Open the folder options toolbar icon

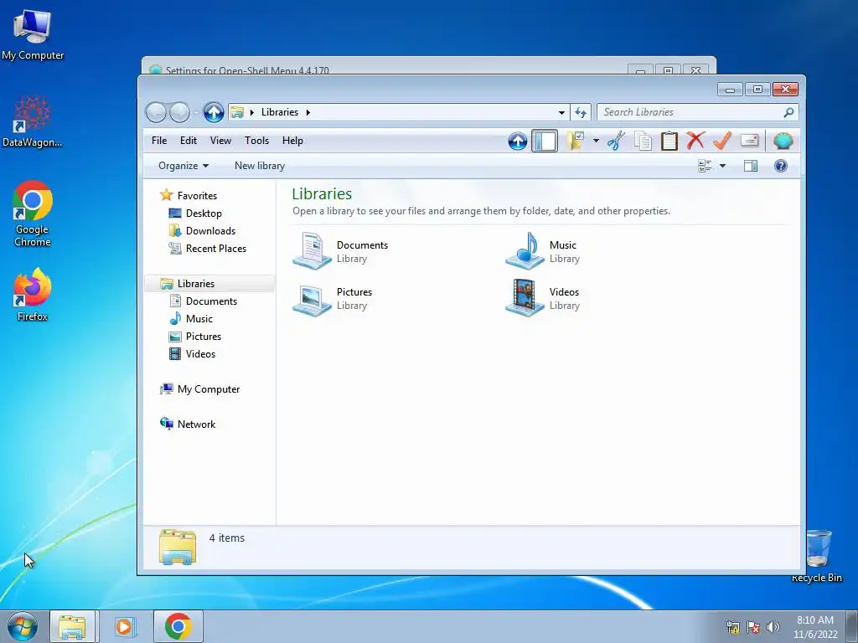[x=575, y=141]
